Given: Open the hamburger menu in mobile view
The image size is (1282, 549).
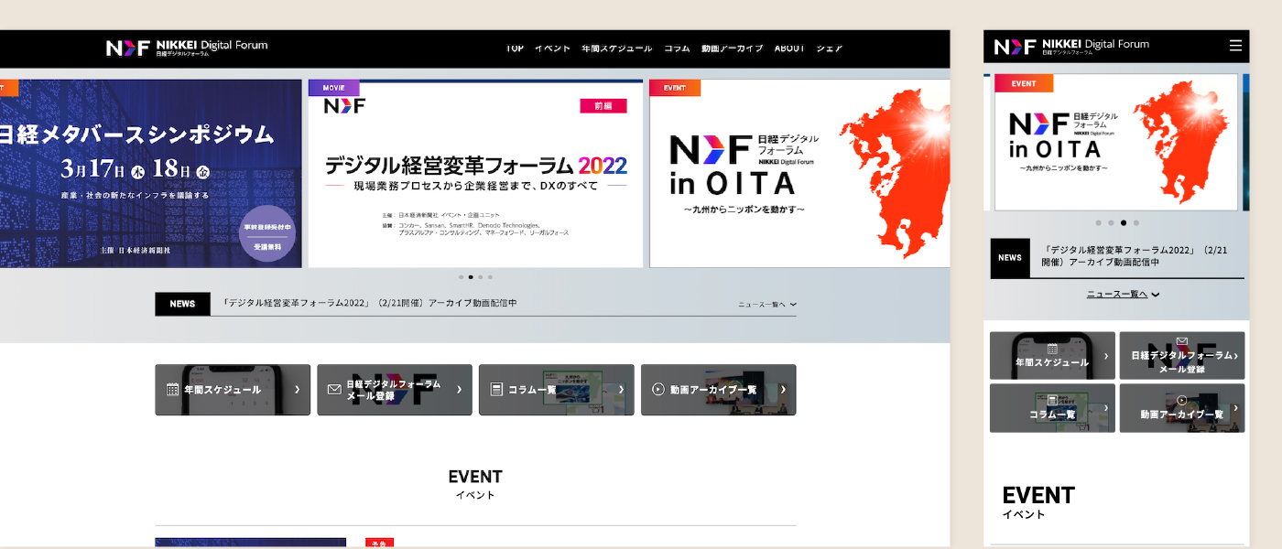Looking at the screenshot, I should [1235, 45].
